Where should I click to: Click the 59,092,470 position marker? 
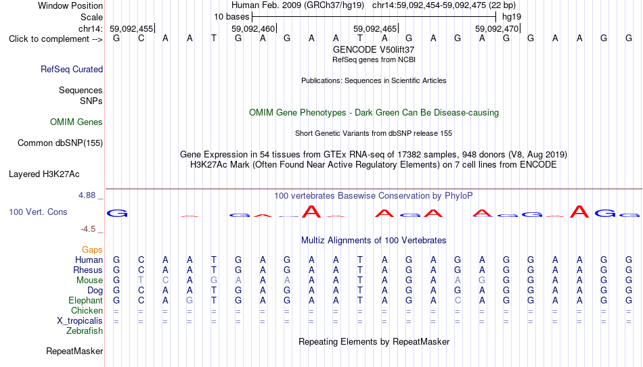[x=497, y=28]
